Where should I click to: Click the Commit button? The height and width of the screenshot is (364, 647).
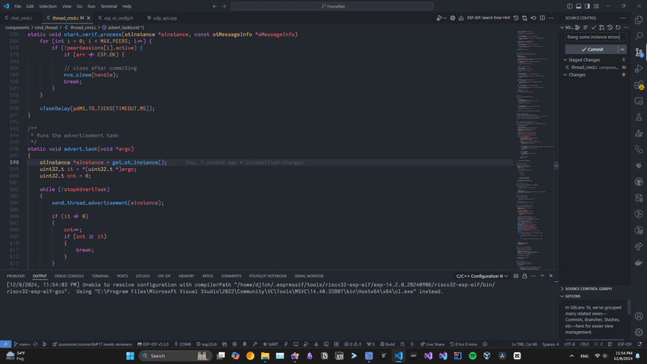pos(592,49)
